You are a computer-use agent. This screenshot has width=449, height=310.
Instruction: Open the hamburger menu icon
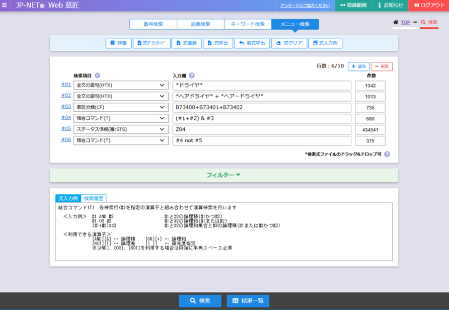point(5,5)
